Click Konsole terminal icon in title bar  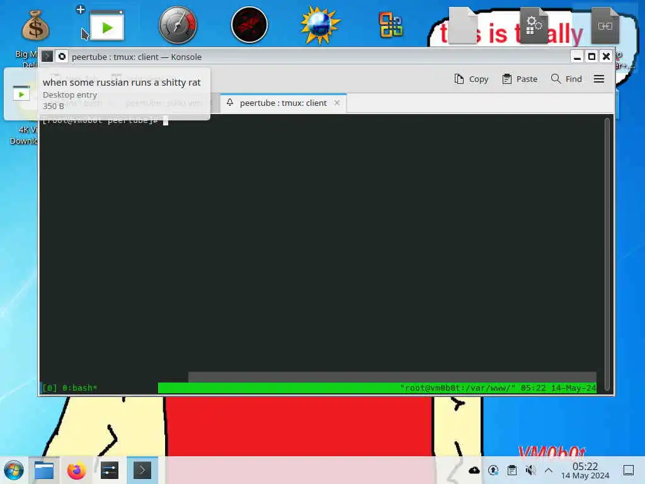click(x=47, y=56)
